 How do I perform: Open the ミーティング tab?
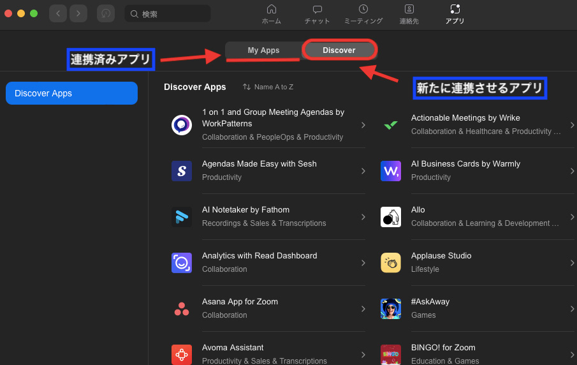[x=363, y=15]
